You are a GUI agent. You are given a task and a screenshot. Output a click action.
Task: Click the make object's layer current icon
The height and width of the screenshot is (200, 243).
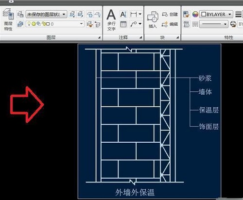[x=89, y=24]
